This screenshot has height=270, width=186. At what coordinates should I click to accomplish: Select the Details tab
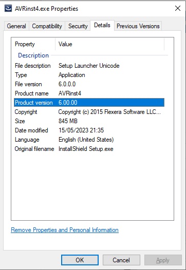pyautogui.click(x=102, y=25)
